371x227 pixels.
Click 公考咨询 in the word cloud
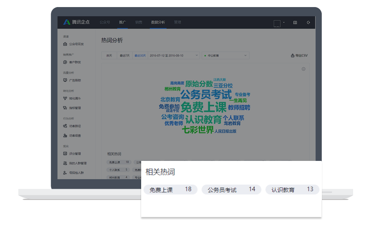172,117
